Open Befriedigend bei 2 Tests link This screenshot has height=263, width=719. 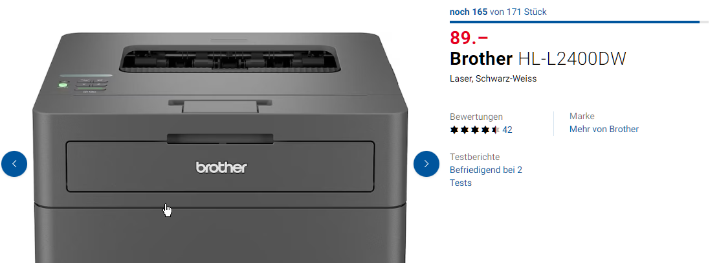tap(486, 176)
